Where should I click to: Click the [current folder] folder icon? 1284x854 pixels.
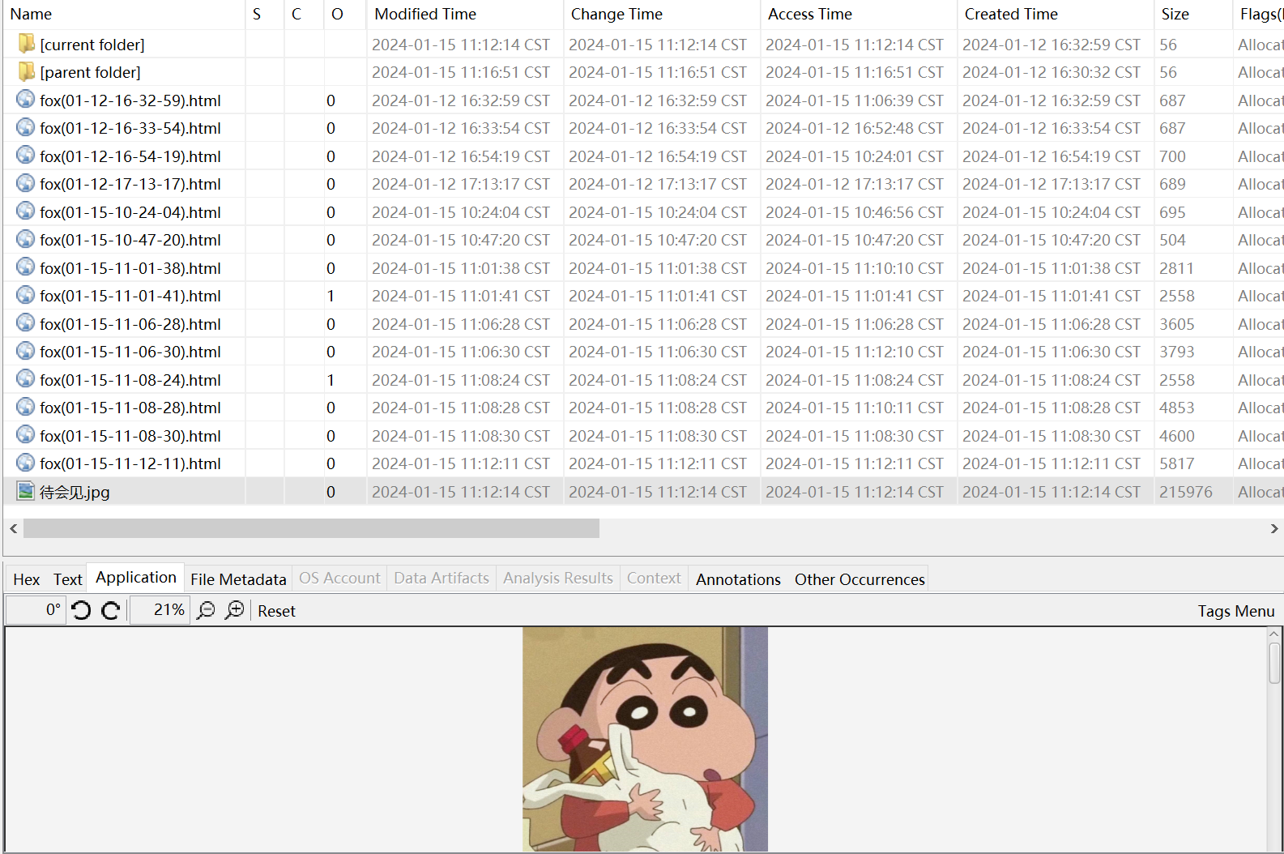point(26,44)
